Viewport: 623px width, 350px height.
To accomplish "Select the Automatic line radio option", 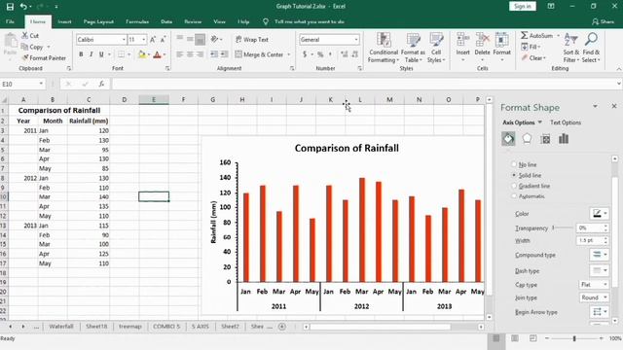I will pyautogui.click(x=514, y=196).
